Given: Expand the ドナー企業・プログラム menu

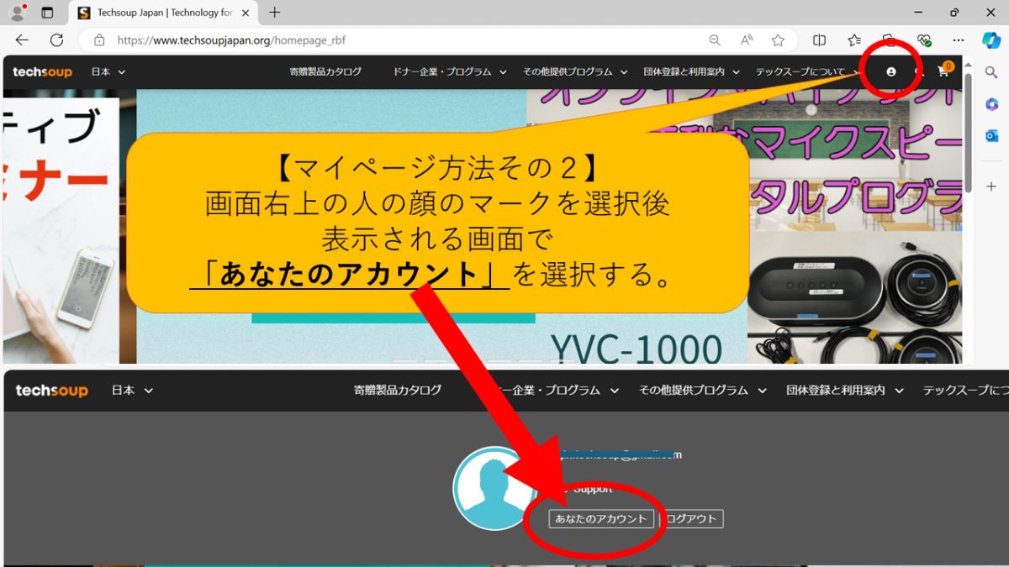Looking at the screenshot, I should (x=444, y=71).
